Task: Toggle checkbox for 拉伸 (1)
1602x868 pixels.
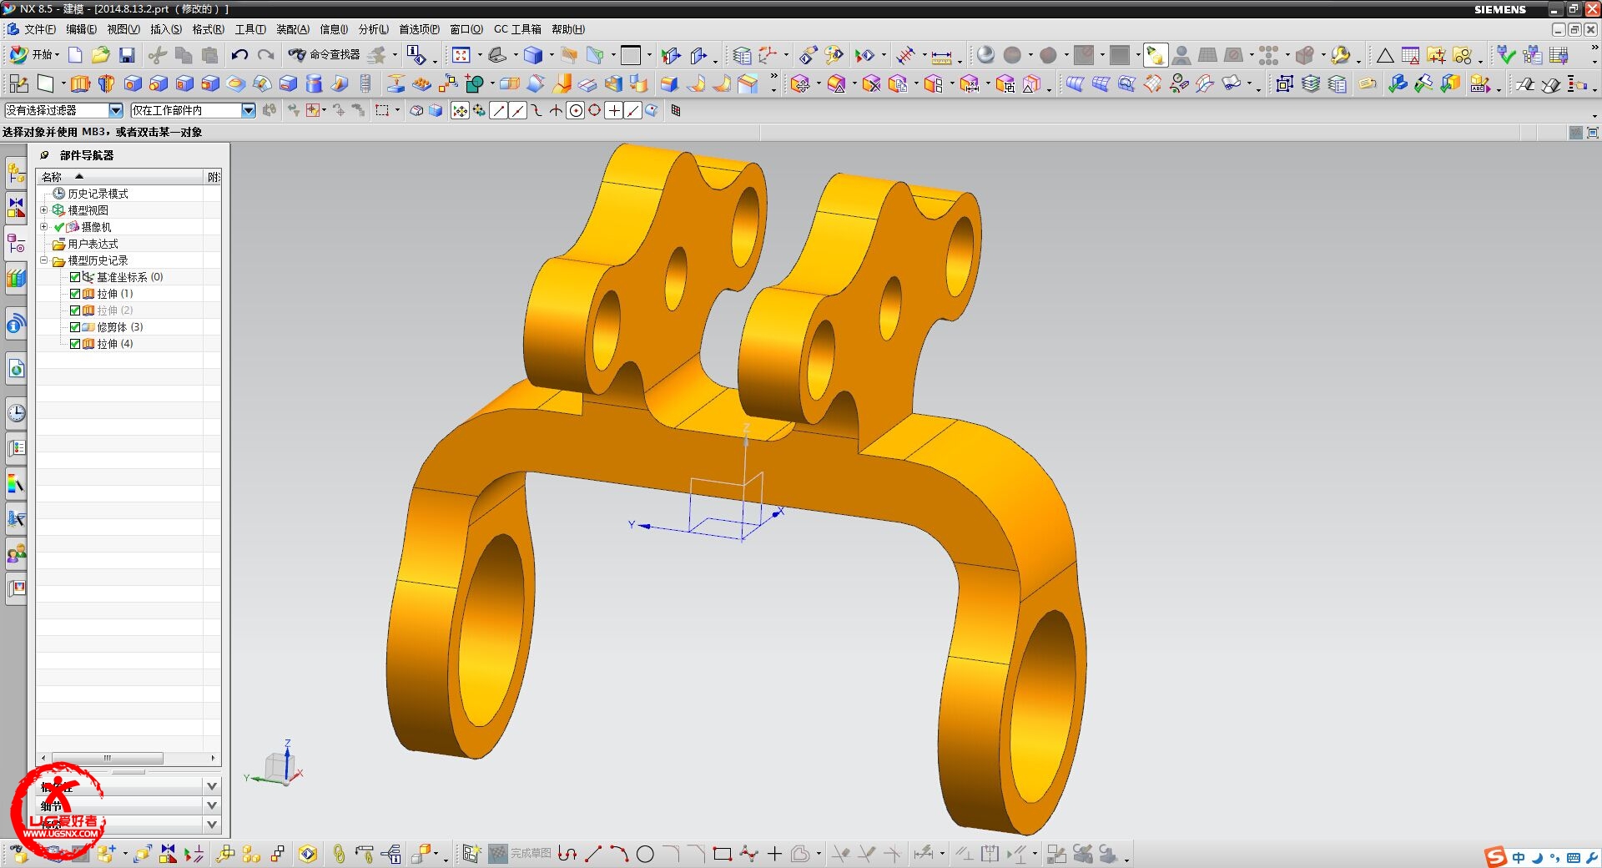Action: [75, 294]
